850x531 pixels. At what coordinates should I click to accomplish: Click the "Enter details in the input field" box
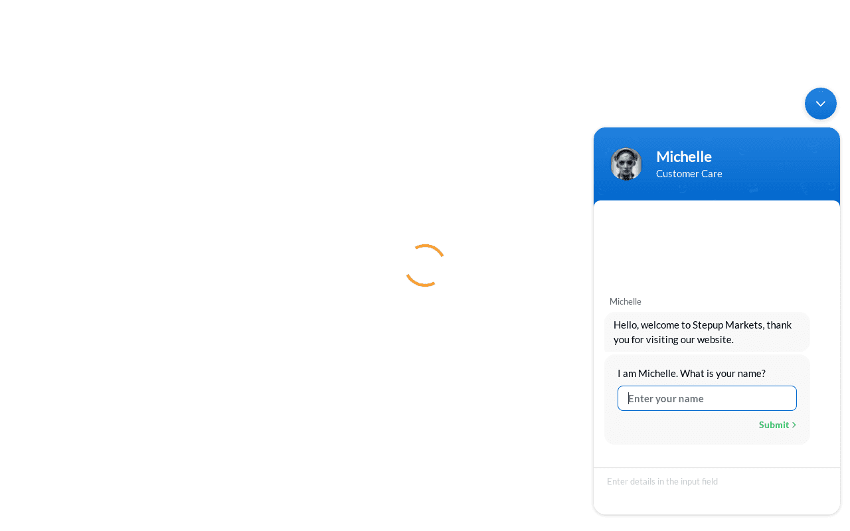[x=717, y=481]
